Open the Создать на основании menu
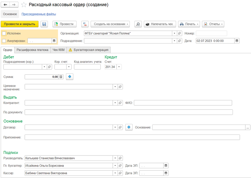Screen dimensions: 251x178 tap(110, 24)
